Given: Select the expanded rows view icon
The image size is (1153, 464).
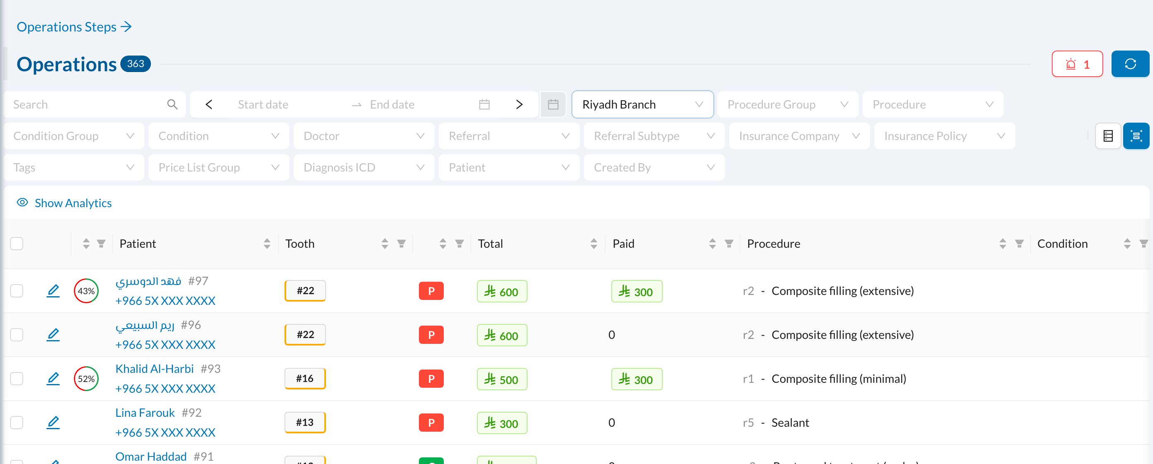Looking at the screenshot, I should 1136,136.
